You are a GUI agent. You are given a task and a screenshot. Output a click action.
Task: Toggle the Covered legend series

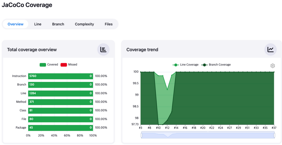coord(49,65)
